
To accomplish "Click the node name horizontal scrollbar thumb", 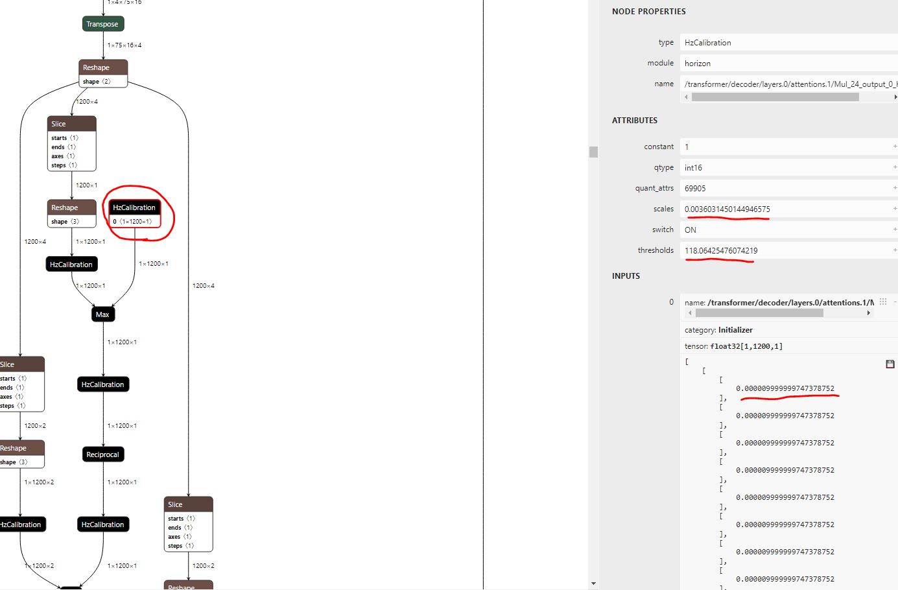I will click(x=775, y=97).
